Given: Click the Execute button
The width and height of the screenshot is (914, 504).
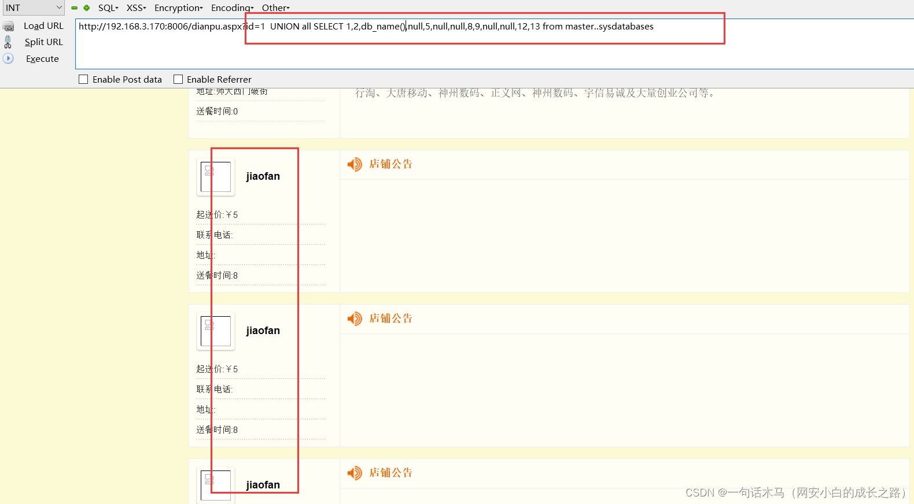Looking at the screenshot, I should pos(42,59).
